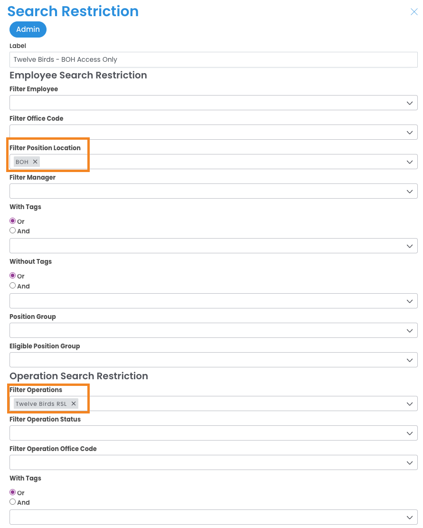The height and width of the screenshot is (528, 423).
Task: Remove the Twelve Birds RSL operation tag
Action: pyautogui.click(x=74, y=403)
